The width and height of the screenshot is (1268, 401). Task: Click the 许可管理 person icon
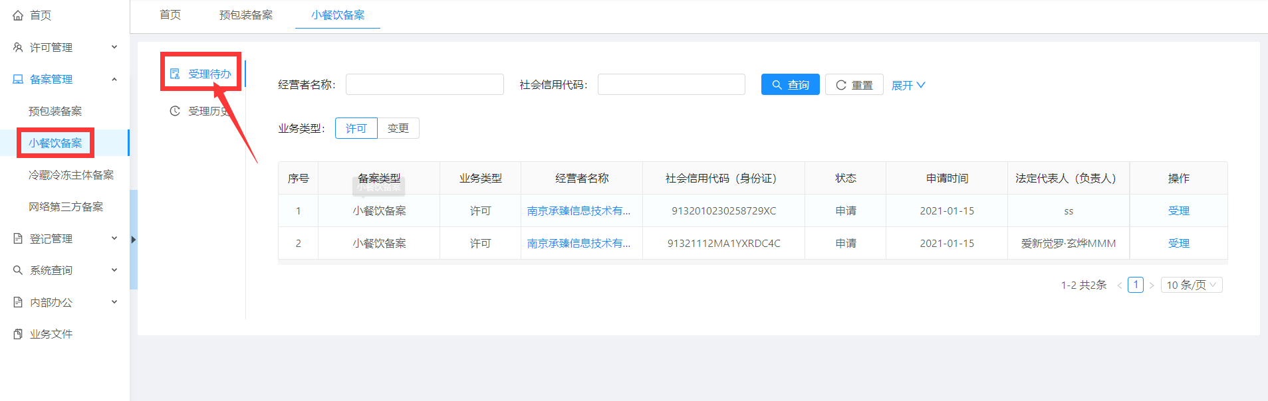click(x=18, y=47)
